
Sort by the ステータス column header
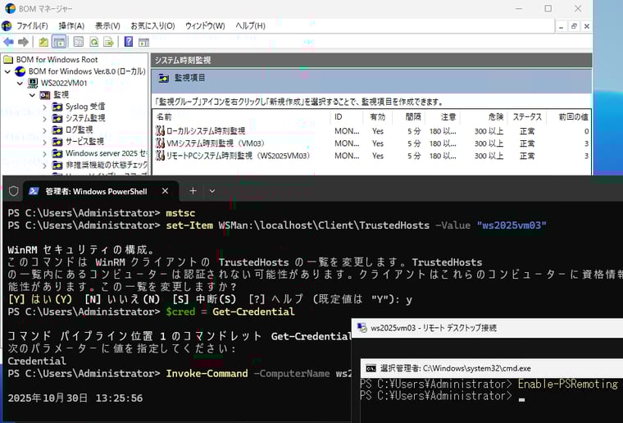tap(527, 116)
